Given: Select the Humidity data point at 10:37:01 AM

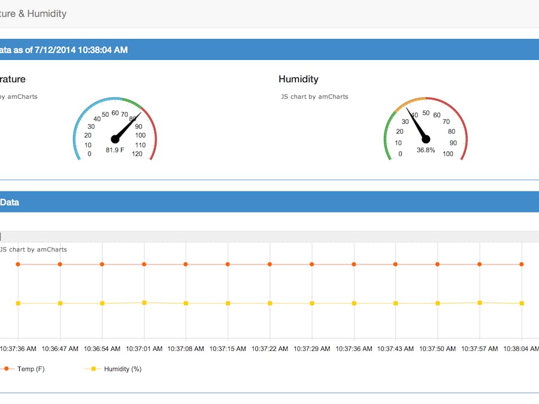Looking at the screenshot, I should click(x=144, y=303).
